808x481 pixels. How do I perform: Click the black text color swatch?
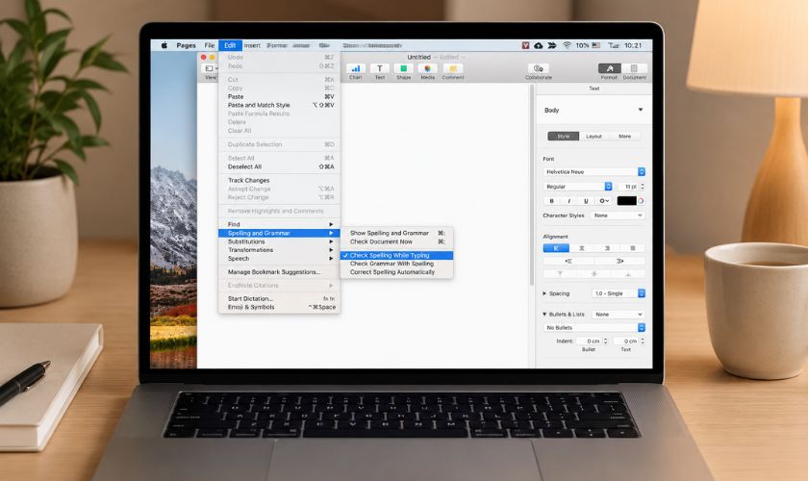click(626, 201)
